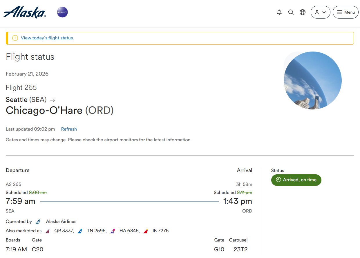Open View today's flight status link
Screen dimensions: 360x258
tap(47, 38)
